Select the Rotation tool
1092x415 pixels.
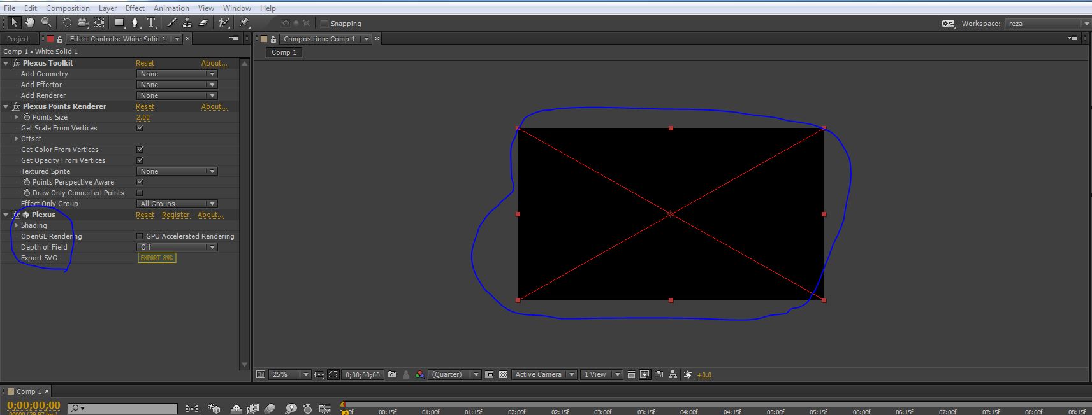[x=66, y=23]
